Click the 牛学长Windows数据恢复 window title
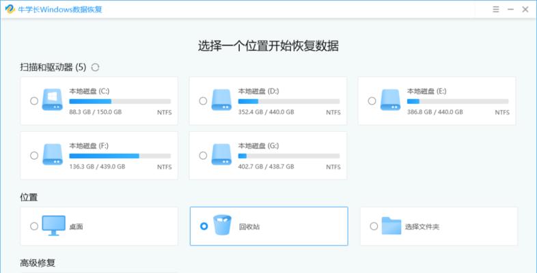537x273 pixels. [60, 10]
